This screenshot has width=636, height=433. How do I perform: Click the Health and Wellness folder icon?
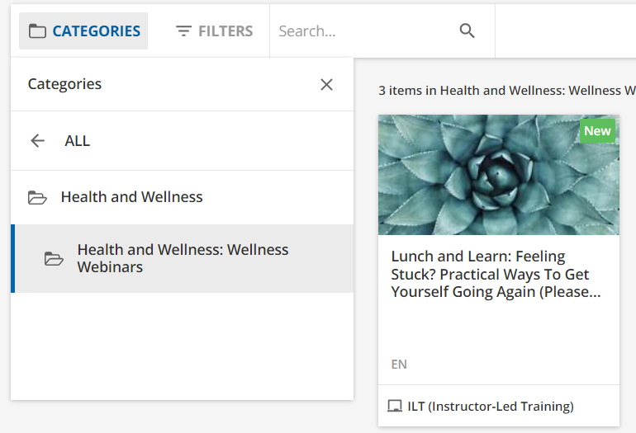click(x=37, y=197)
